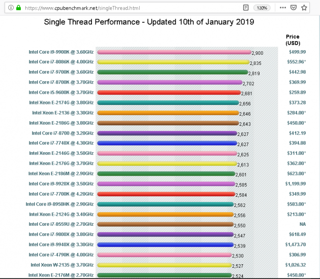Open Intel Core i7-8559U @ 2.70GHz link
Viewport: 320px width, 279px height.
pyautogui.click(x=61, y=224)
